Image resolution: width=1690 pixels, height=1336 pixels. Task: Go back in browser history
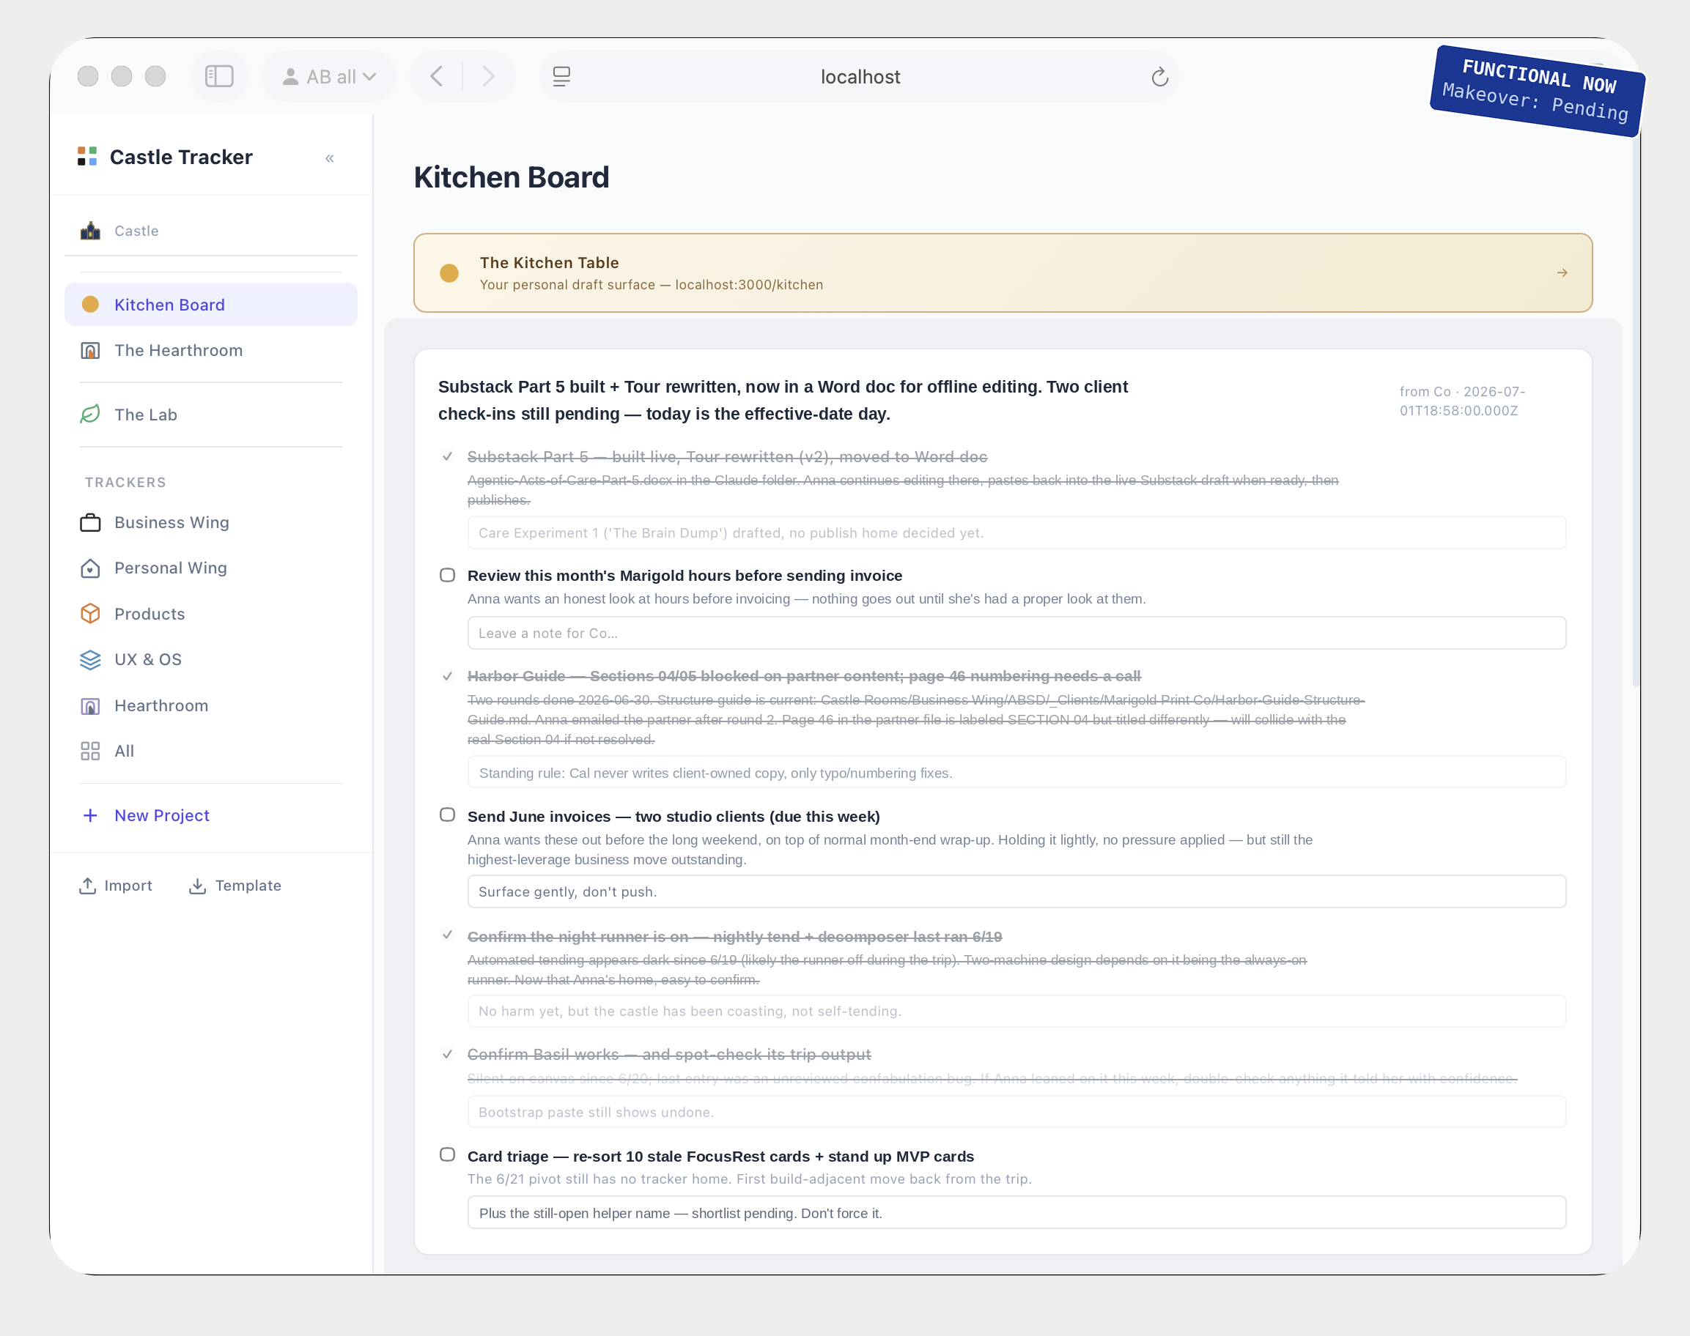pyautogui.click(x=437, y=77)
